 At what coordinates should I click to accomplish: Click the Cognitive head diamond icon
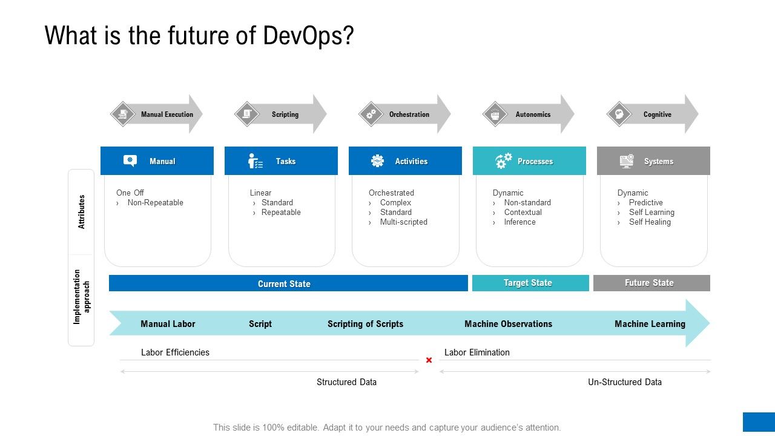click(619, 114)
